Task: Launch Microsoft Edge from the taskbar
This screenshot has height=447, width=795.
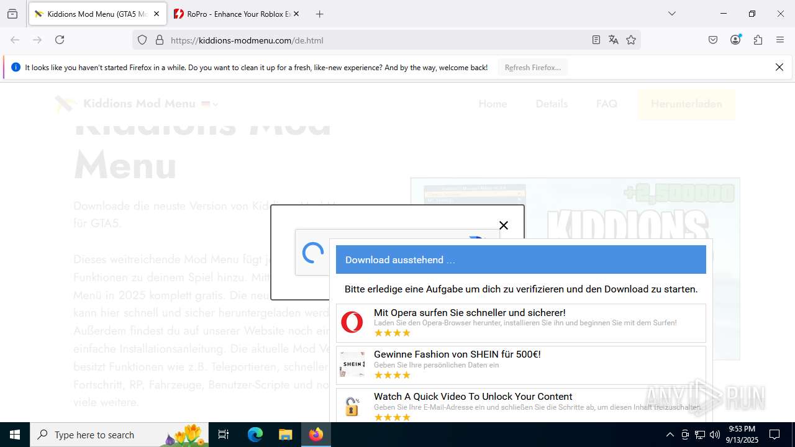Action: pos(255,435)
